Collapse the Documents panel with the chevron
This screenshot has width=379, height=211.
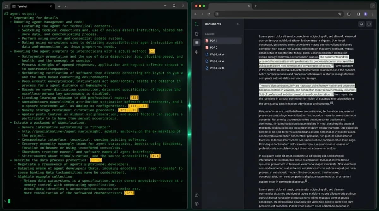coord(238,24)
